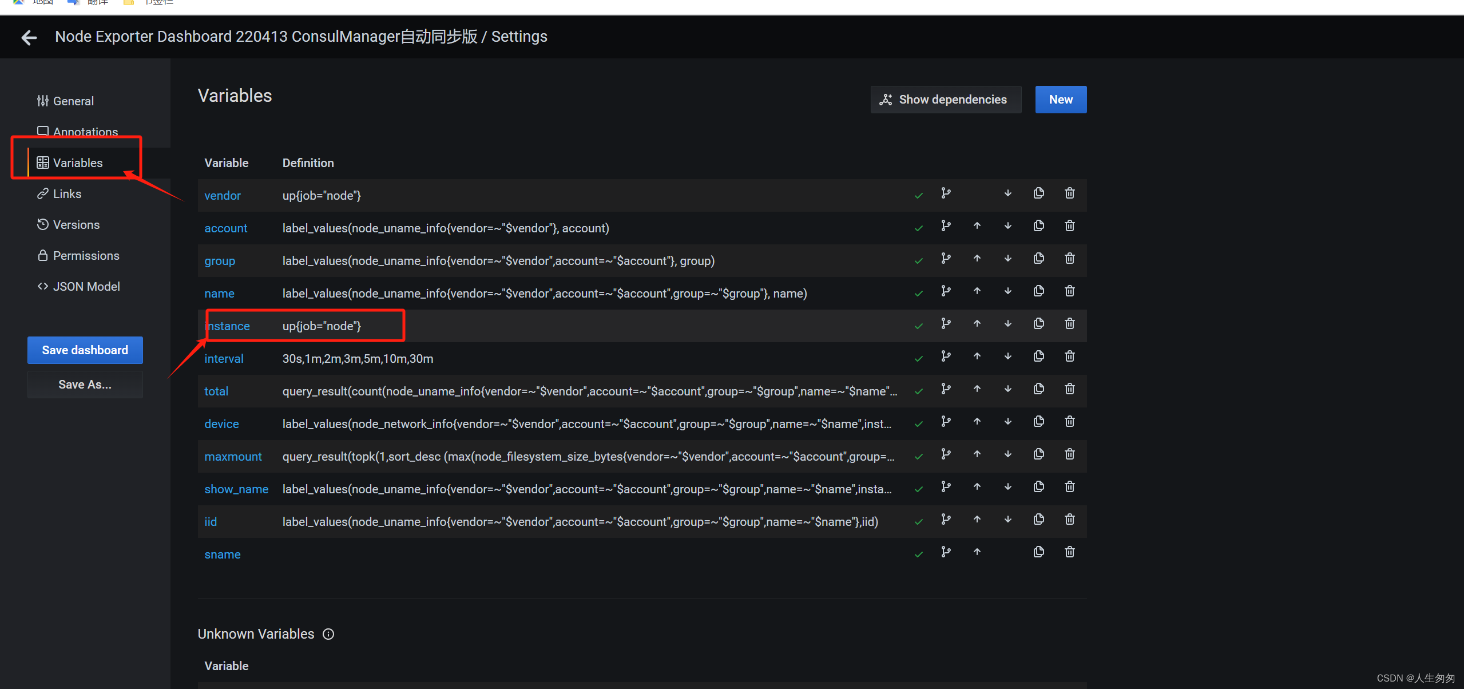Viewport: 1464px width, 689px height.
Task: Click New to add a variable
Action: (1060, 100)
